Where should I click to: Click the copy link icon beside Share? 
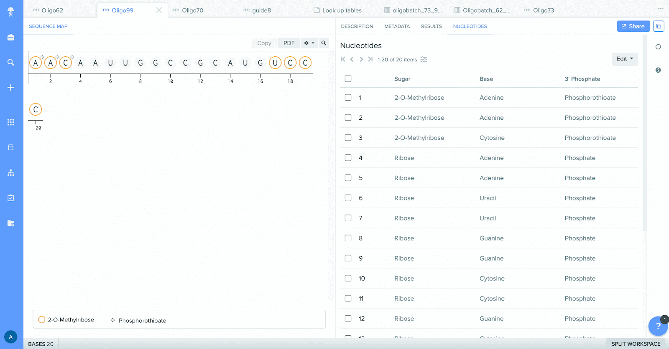[x=659, y=26]
